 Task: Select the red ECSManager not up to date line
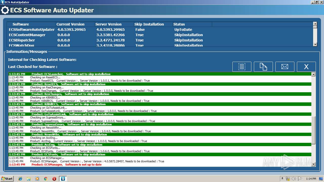[x=160, y=165]
